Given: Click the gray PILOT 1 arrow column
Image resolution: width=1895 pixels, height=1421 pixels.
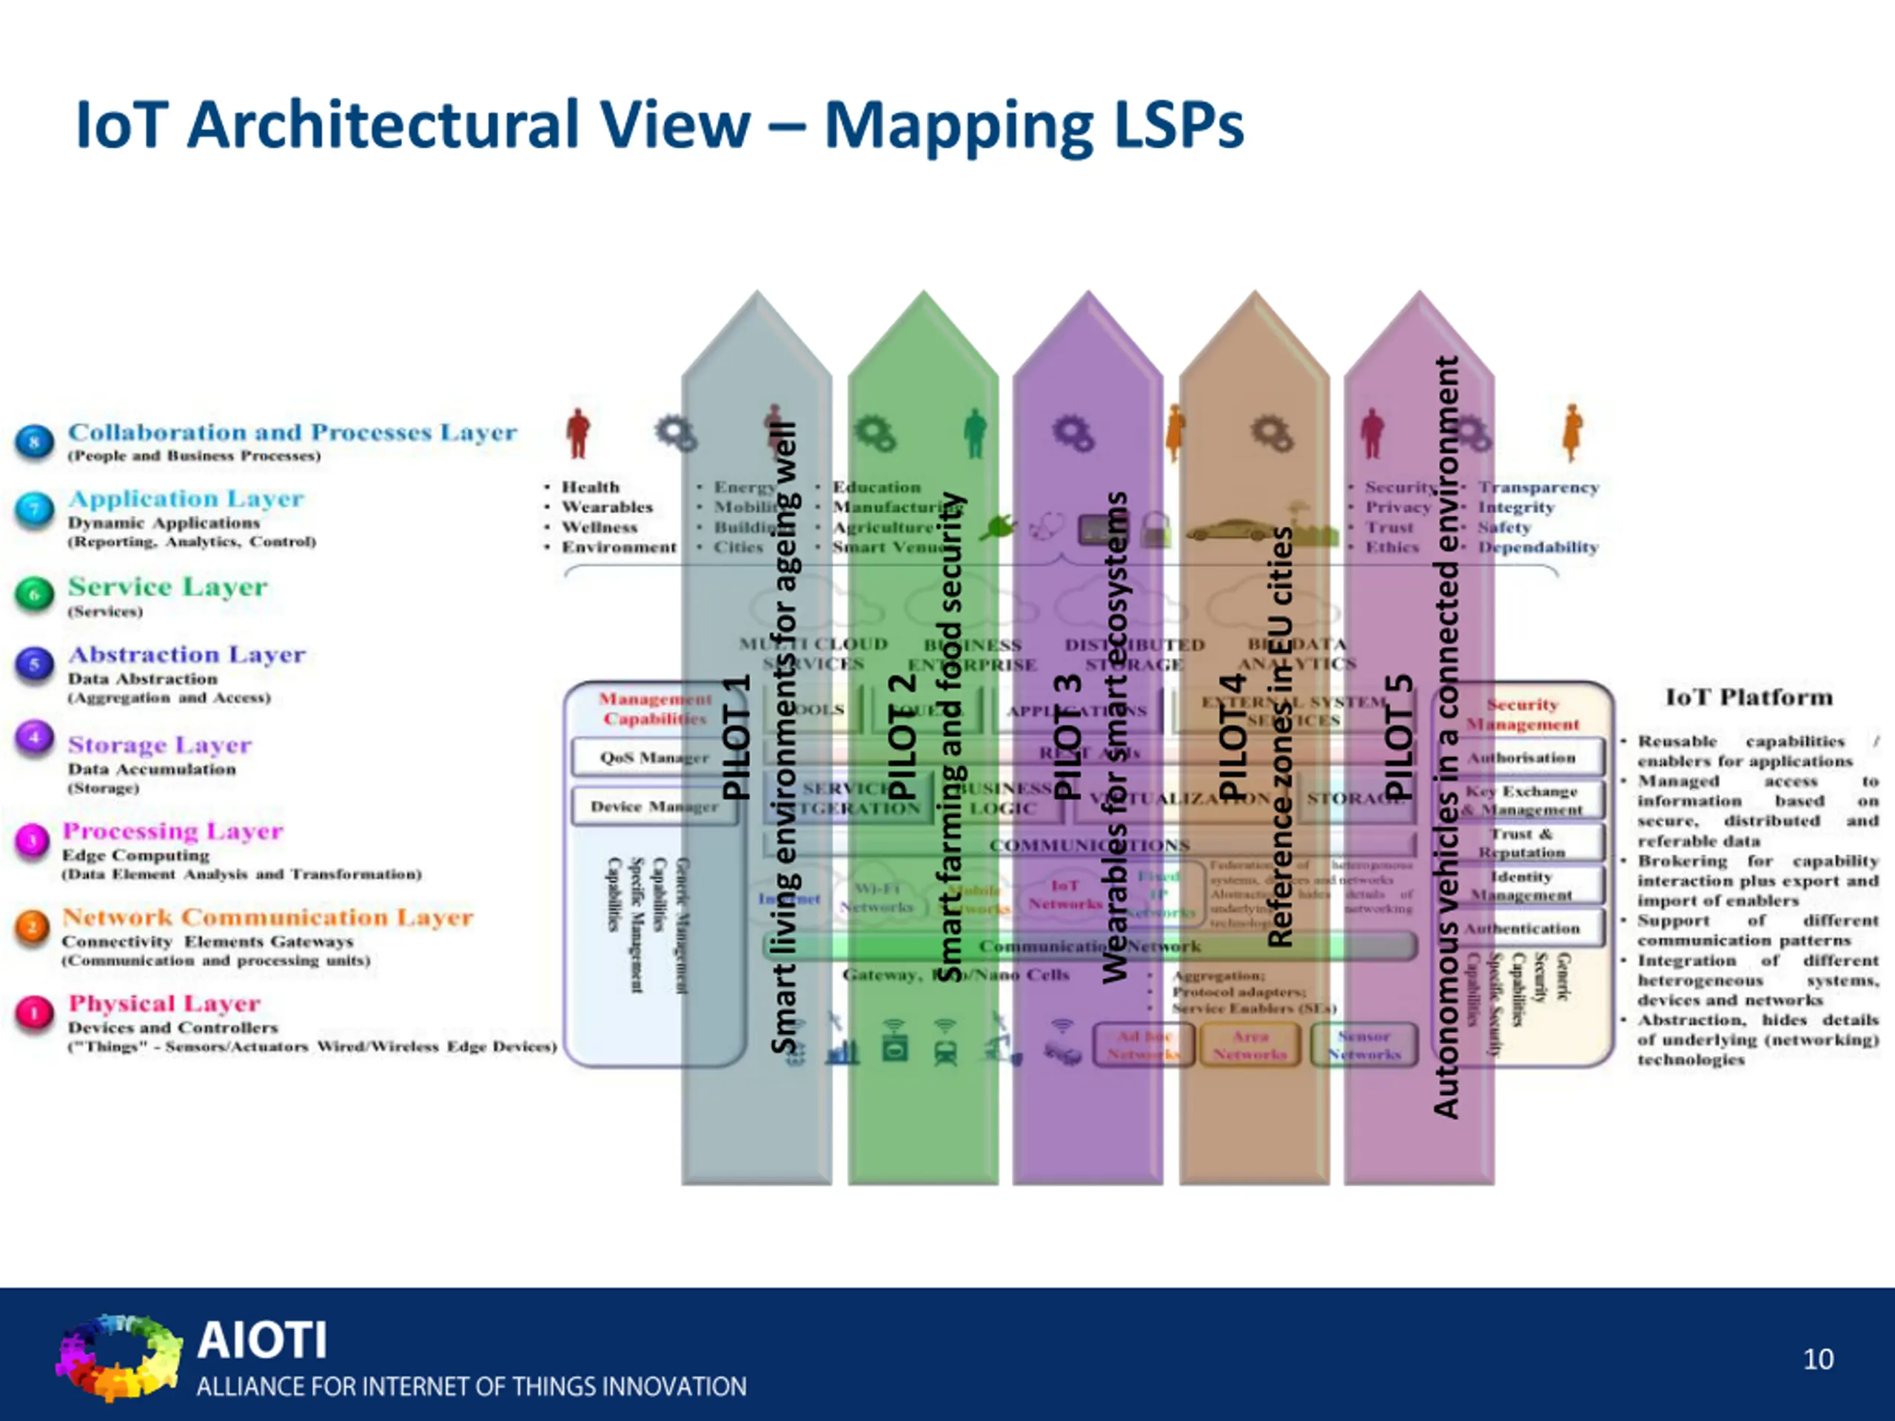Looking at the screenshot, I should 756,1131.
